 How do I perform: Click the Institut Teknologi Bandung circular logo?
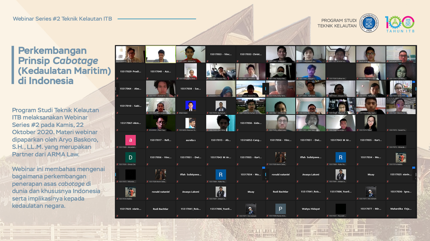(369, 23)
